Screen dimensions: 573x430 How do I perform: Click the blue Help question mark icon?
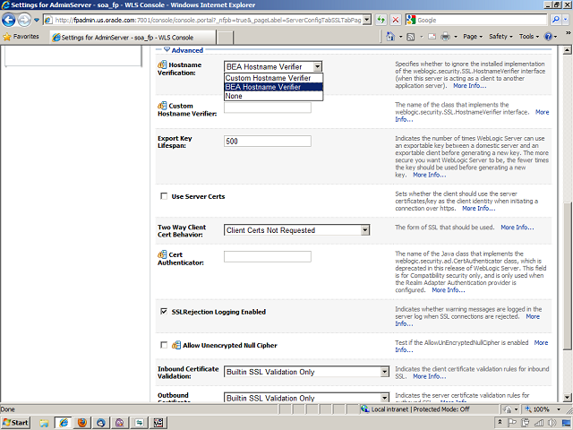[548, 37]
